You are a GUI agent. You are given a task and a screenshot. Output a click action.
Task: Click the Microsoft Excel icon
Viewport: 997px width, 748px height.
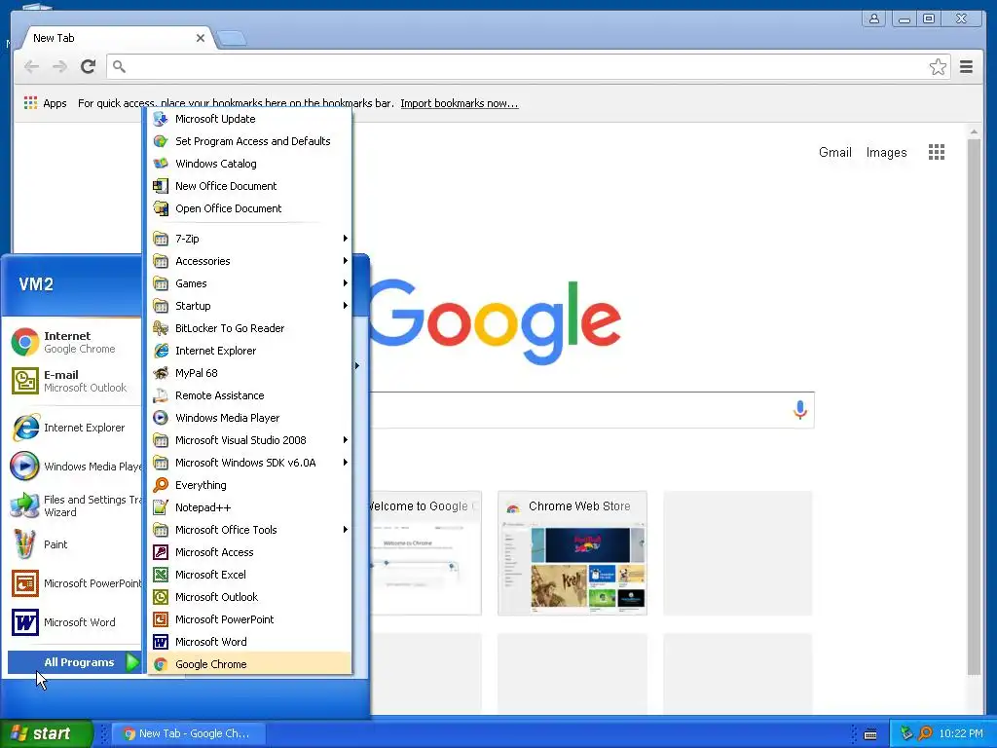pyautogui.click(x=161, y=575)
